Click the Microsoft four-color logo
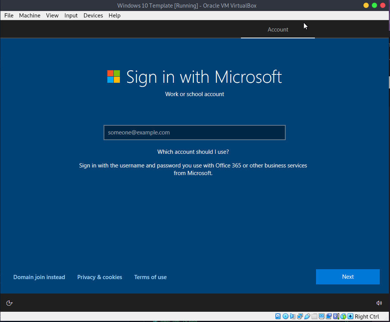The image size is (390, 322). pos(113,76)
